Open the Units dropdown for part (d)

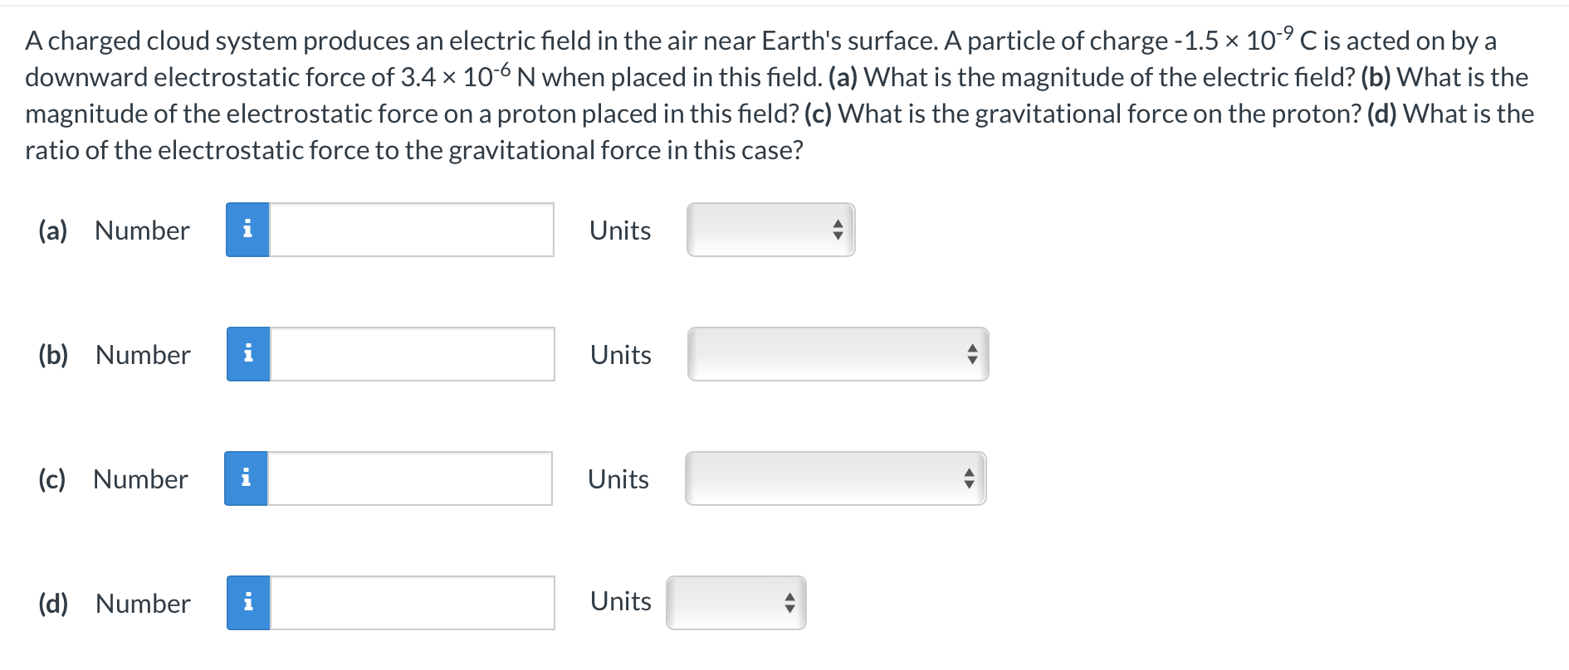point(735,602)
